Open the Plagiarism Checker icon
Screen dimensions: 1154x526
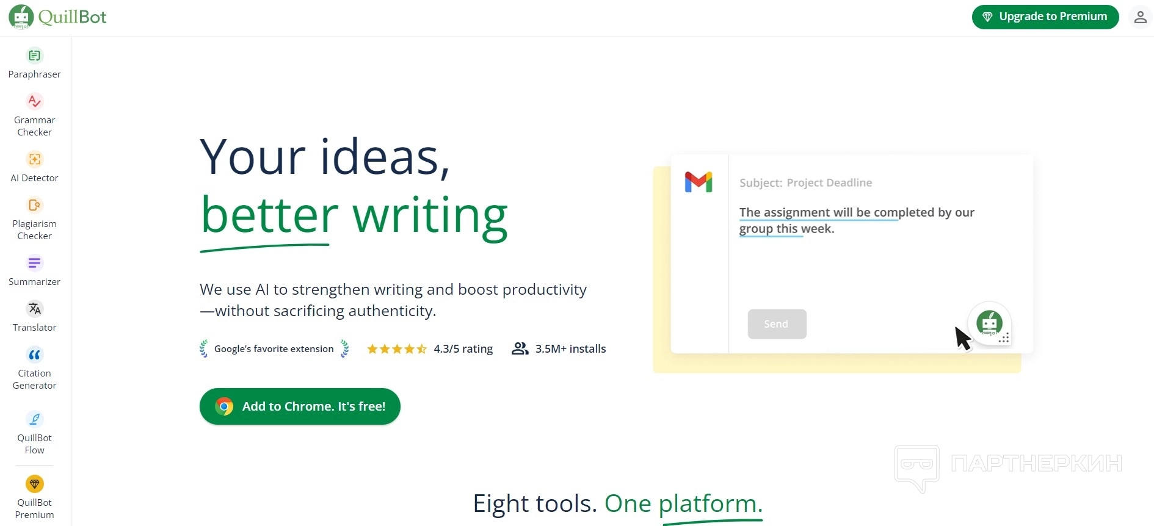pos(35,205)
